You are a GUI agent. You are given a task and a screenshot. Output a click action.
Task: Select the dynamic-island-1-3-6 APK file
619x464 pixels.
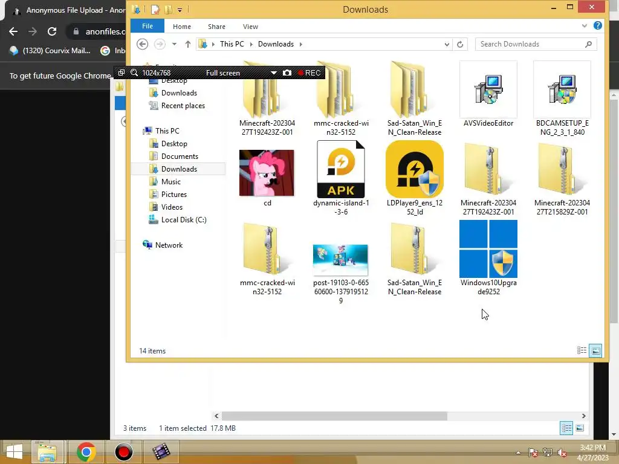click(341, 178)
